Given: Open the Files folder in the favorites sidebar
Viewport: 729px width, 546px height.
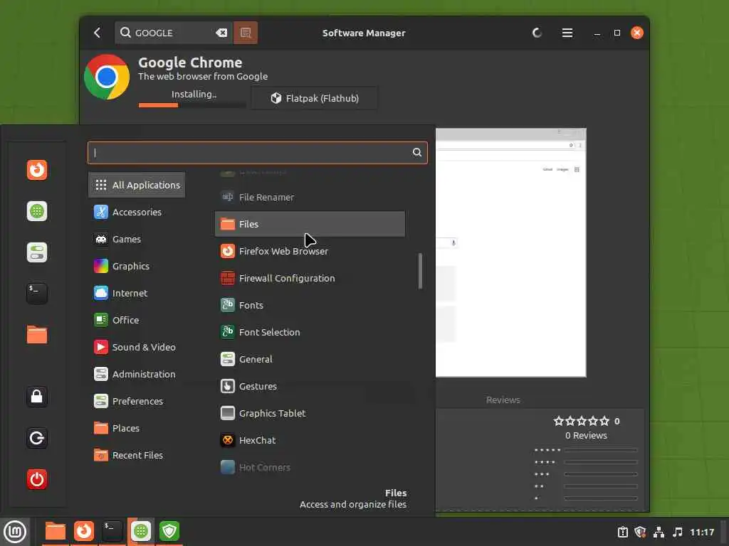Looking at the screenshot, I should pyautogui.click(x=37, y=335).
